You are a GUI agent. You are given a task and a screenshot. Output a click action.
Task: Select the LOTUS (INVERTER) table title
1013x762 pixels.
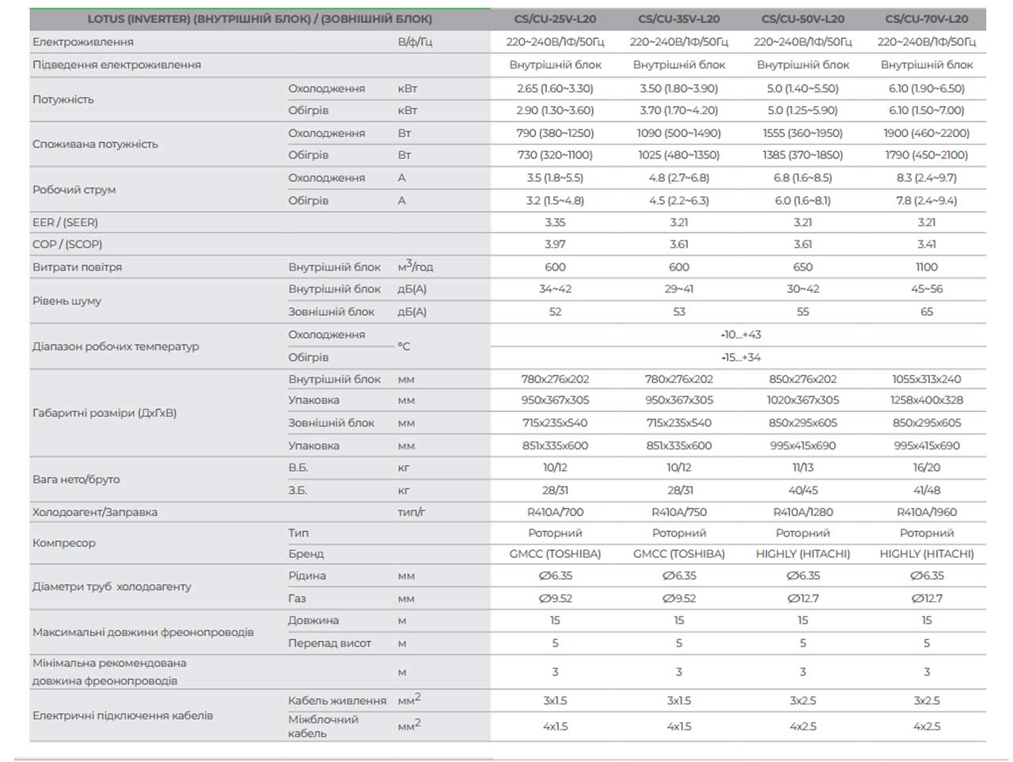pos(260,19)
